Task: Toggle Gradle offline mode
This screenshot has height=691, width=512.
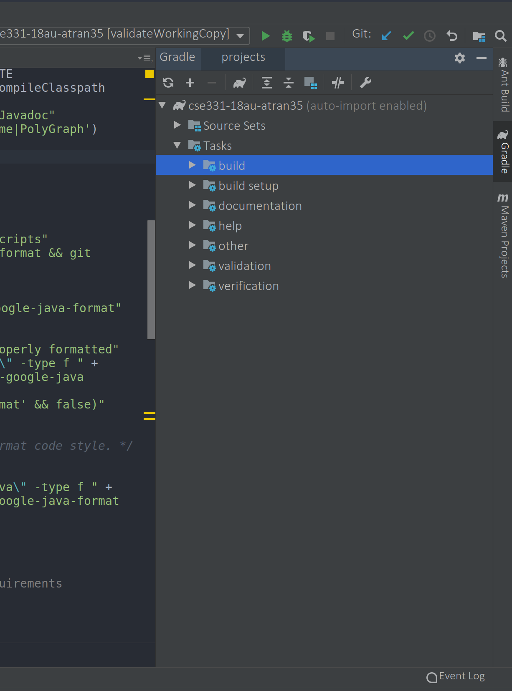Action: click(337, 83)
